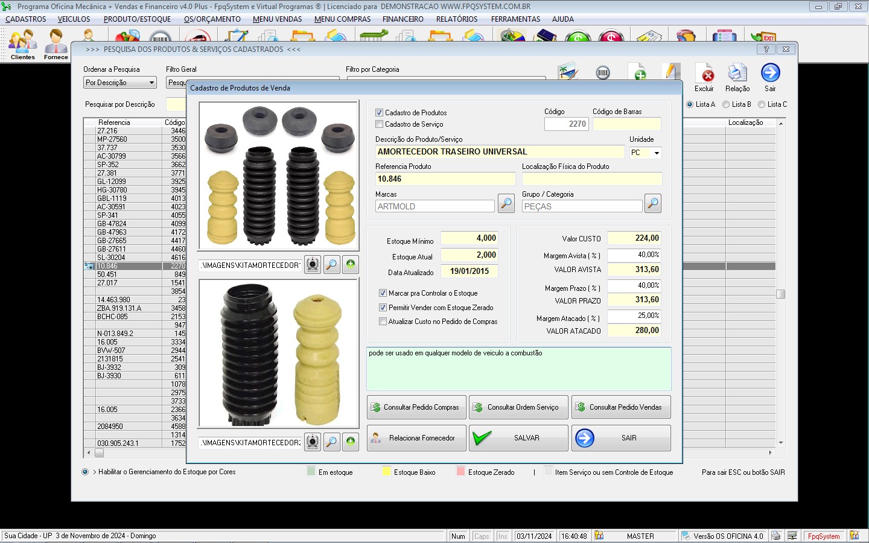Open the RELATÓRIOS menu
This screenshot has width=869, height=543.
click(x=457, y=19)
